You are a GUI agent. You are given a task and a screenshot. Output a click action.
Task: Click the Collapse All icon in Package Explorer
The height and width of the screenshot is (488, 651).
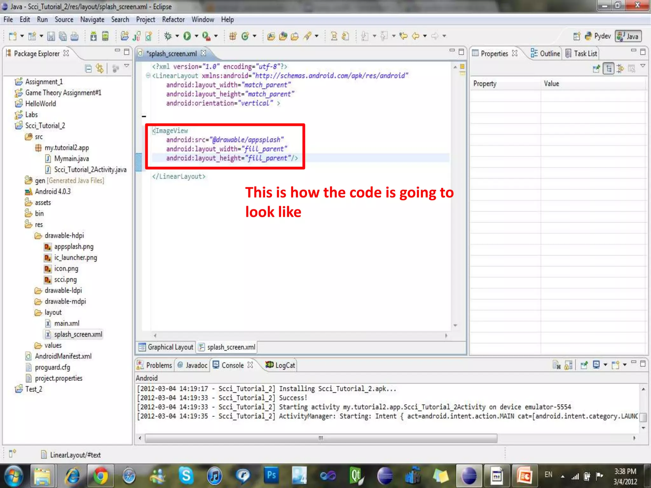click(x=88, y=68)
